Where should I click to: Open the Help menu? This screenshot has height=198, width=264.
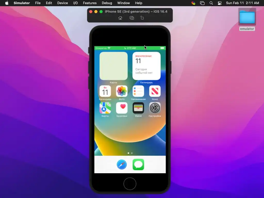[x=138, y=3]
